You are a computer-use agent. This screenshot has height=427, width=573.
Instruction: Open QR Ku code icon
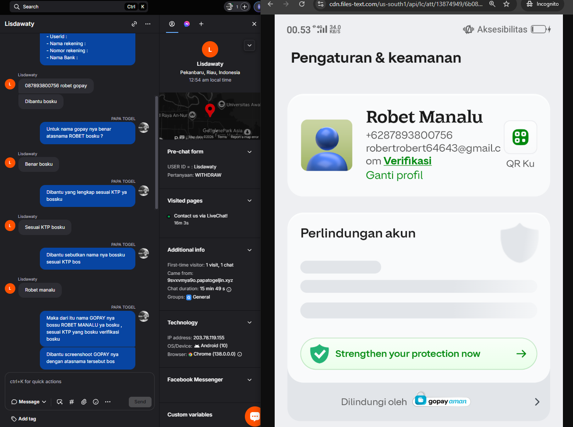[520, 137]
